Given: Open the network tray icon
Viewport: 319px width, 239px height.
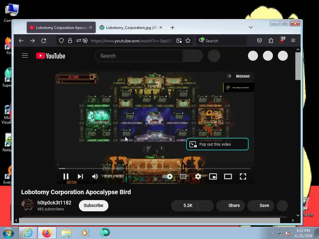Looking at the screenshot, I should coord(280,233).
